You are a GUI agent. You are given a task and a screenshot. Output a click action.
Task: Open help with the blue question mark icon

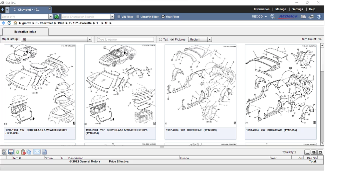tap(319, 17)
